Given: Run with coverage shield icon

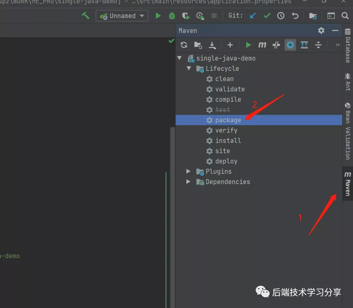Looking at the screenshot, I should 186,16.
